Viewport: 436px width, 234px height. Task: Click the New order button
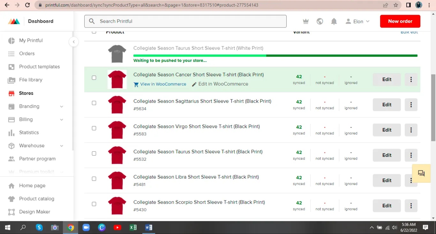click(x=400, y=21)
